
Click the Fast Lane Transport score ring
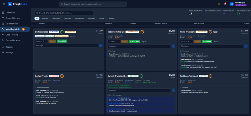tap(211, 76)
